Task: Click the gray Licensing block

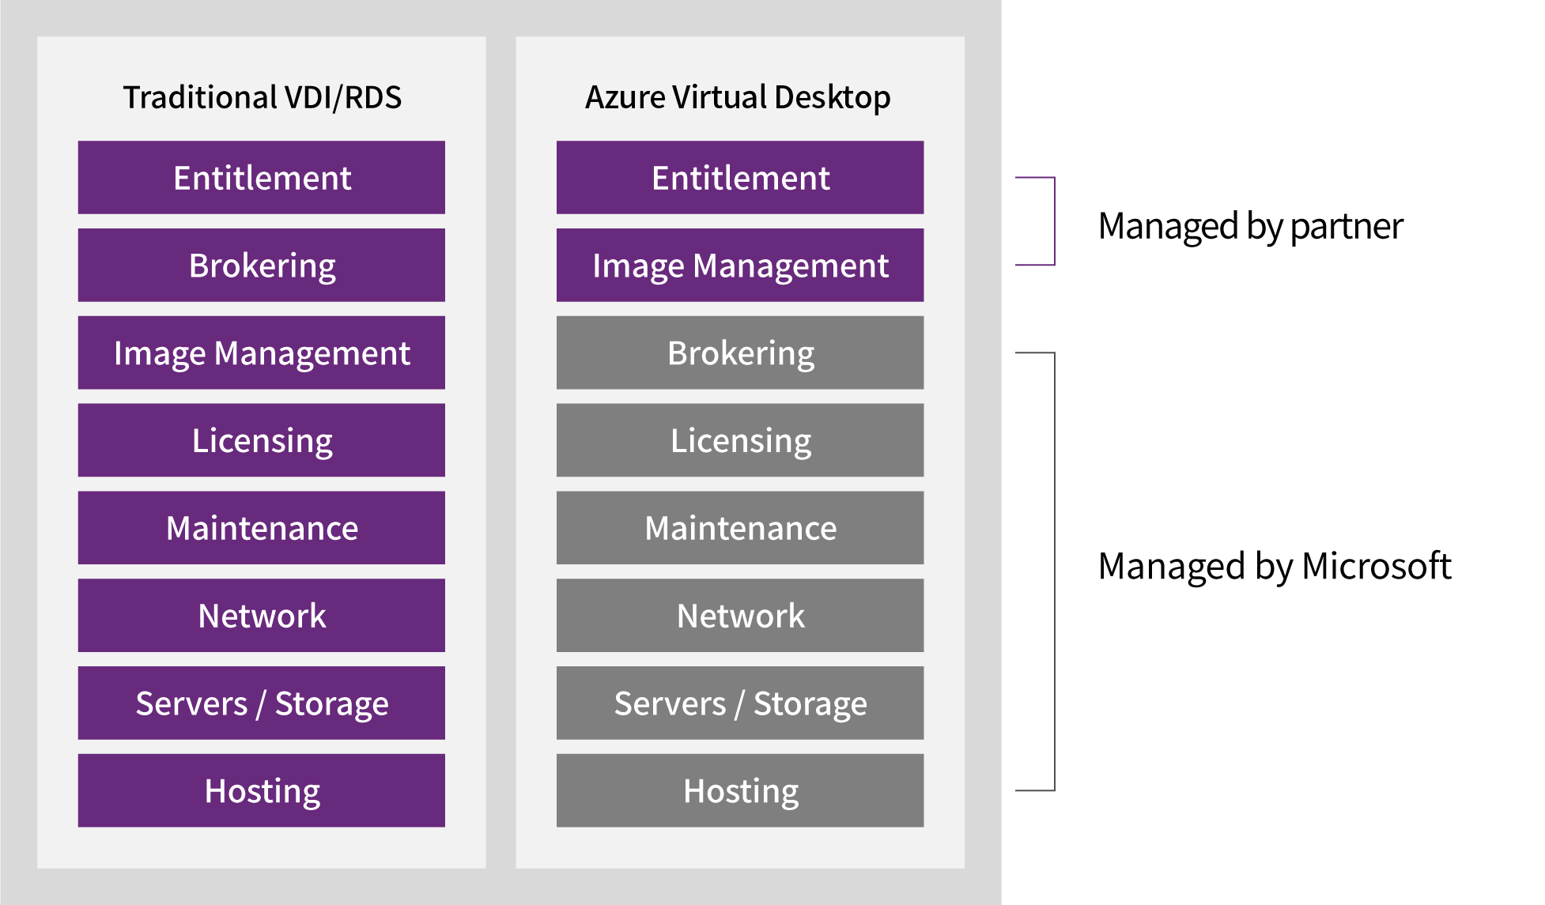Action: coord(740,440)
